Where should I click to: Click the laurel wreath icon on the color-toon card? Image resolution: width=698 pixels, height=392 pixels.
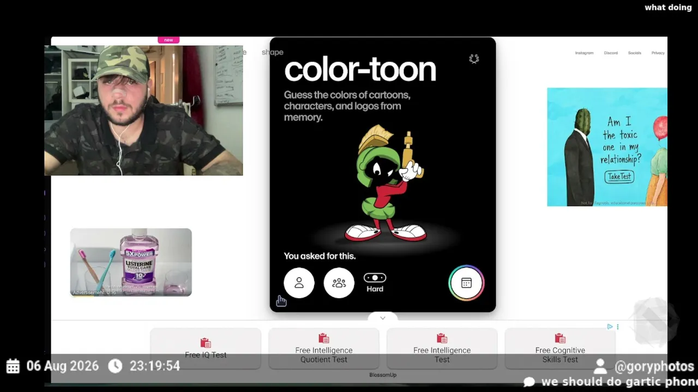tap(474, 59)
